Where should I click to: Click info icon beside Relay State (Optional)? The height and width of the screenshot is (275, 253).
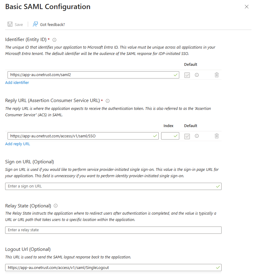tap(56, 206)
